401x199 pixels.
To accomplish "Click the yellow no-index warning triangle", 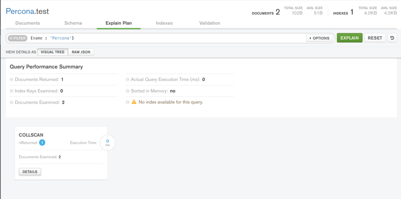I will pyautogui.click(x=134, y=102).
